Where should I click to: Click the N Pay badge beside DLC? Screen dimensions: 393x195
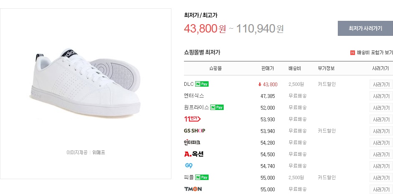point(202,84)
